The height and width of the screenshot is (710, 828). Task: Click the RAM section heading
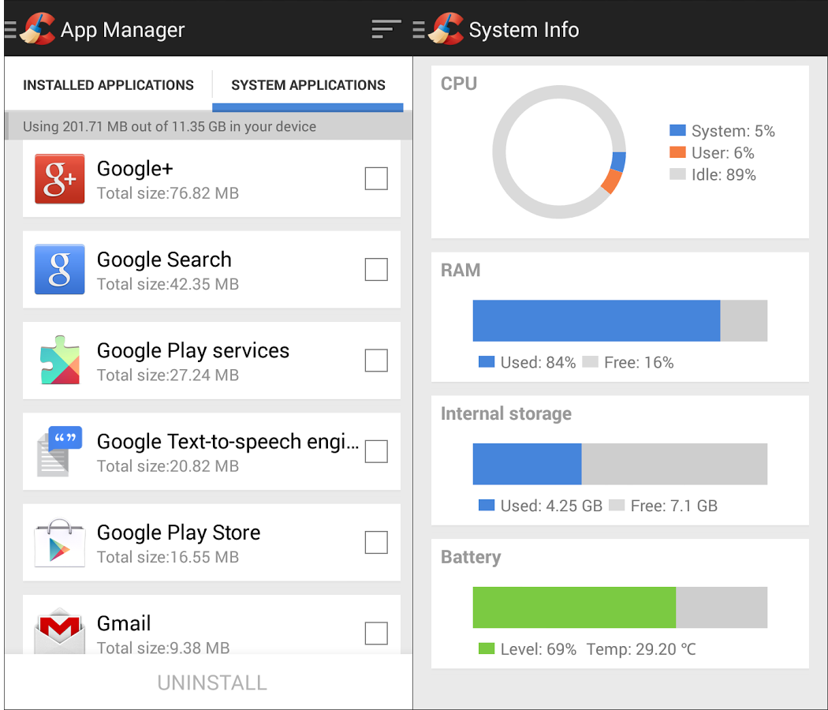click(x=461, y=270)
